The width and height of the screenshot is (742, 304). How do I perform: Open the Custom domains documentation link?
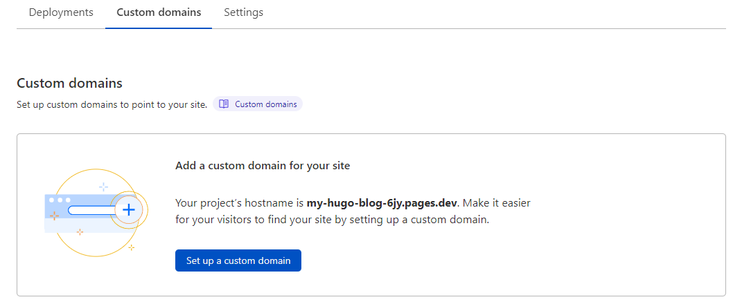(x=265, y=104)
